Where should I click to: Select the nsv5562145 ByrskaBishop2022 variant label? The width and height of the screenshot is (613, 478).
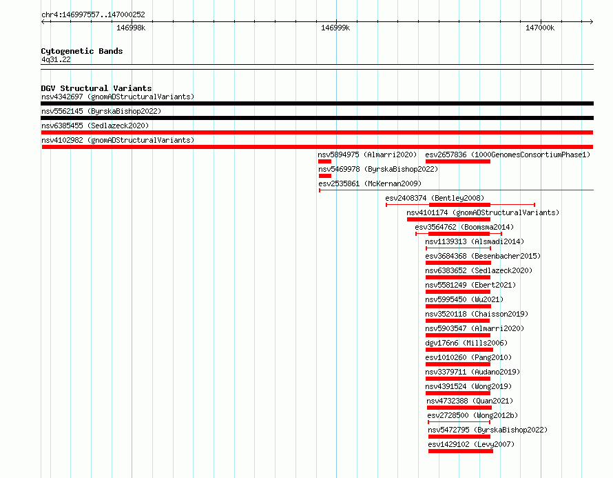click(101, 111)
